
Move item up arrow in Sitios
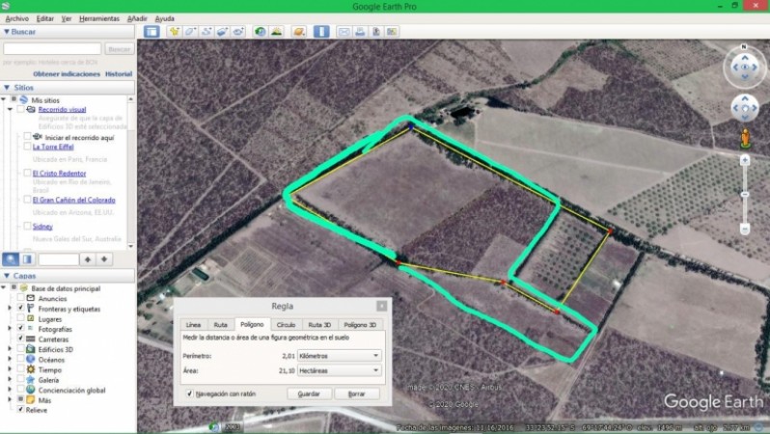(88, 259)
